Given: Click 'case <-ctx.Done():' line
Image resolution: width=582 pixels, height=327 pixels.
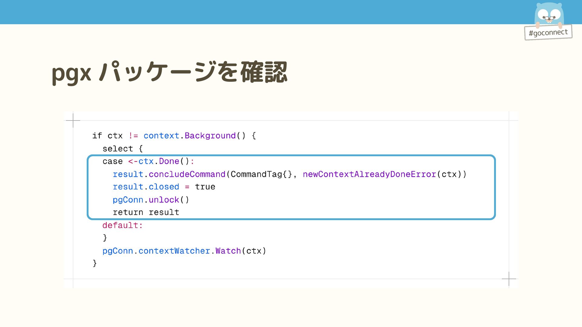Looking at the screenshot, I should (148, 161).
